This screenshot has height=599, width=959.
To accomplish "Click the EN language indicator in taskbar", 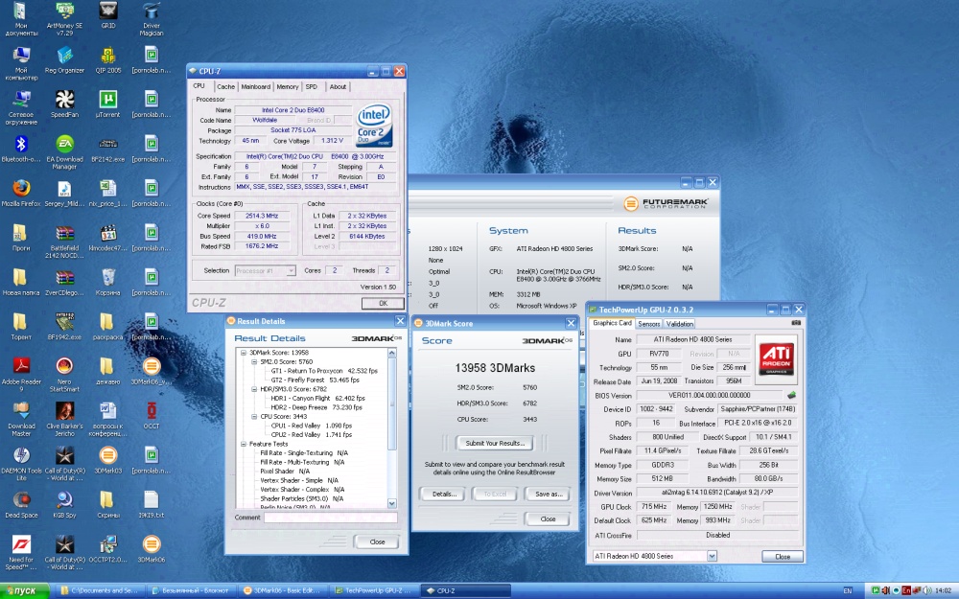I will click(x=848, y=591).
